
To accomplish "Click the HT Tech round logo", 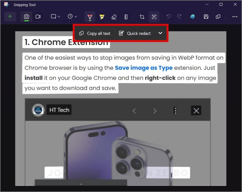I will (x=38, y=110).
